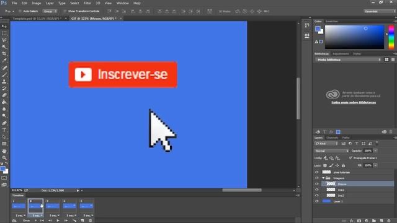
Task: Add a layer mask
Action: 359,221
